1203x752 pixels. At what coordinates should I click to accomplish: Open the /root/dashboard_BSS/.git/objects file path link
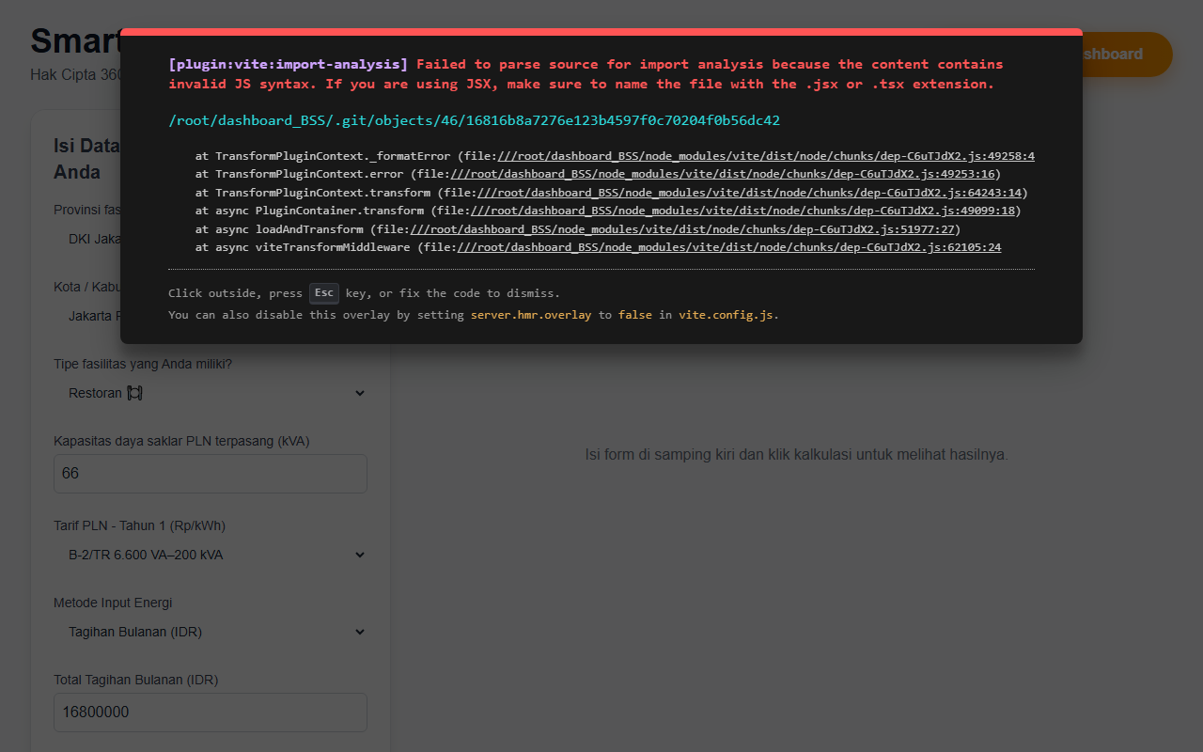click(474, 120)
